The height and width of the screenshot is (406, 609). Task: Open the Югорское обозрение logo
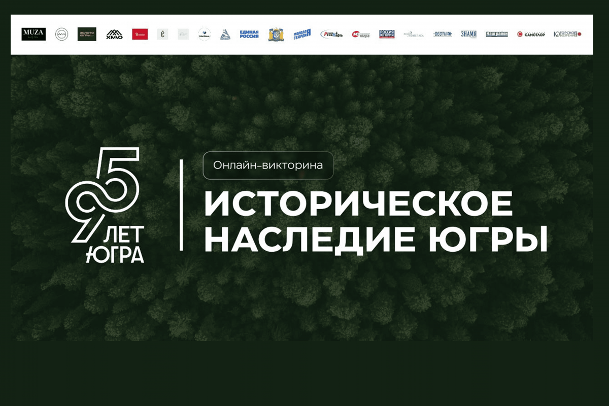click(x=566, y=35)
